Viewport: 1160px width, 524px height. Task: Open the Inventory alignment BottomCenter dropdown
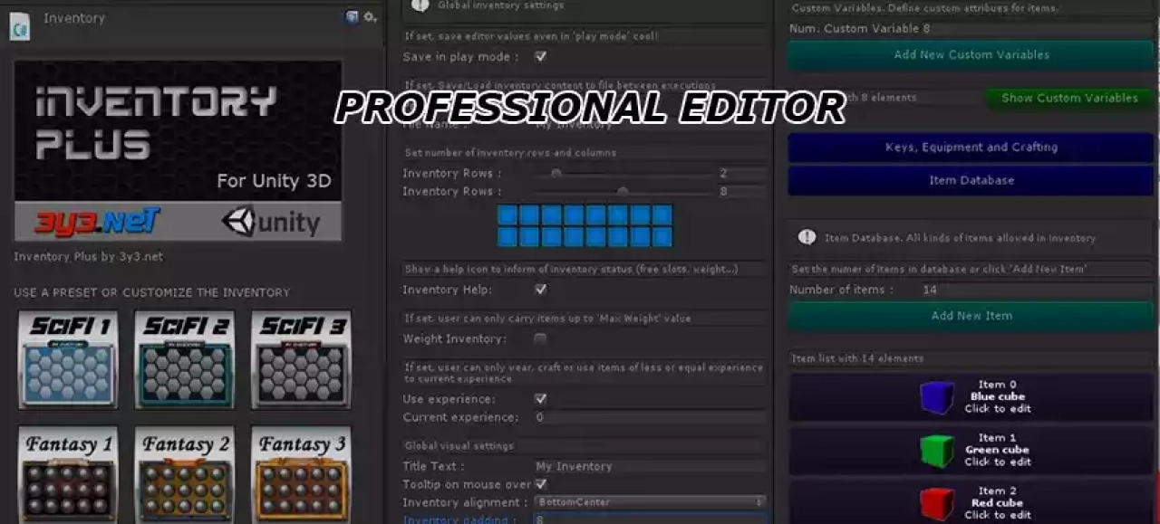pos(650,501)
